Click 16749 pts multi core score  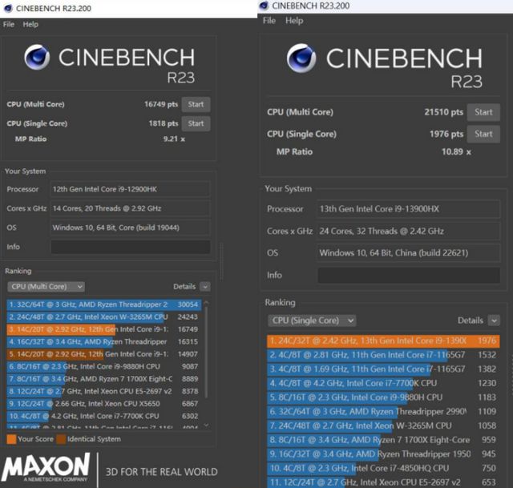coord(161,104)
